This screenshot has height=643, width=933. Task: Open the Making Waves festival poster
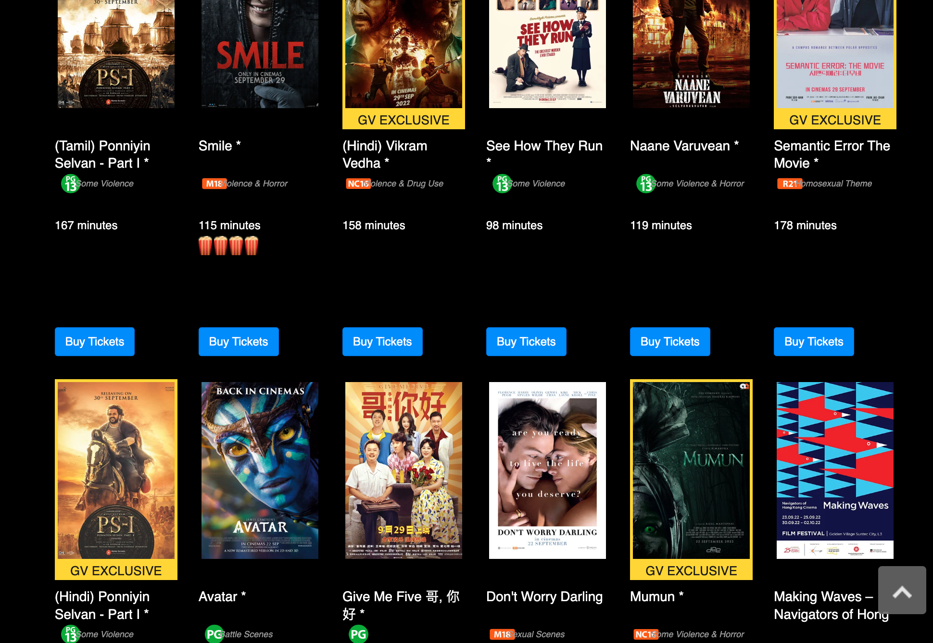[x=835, y=470]
